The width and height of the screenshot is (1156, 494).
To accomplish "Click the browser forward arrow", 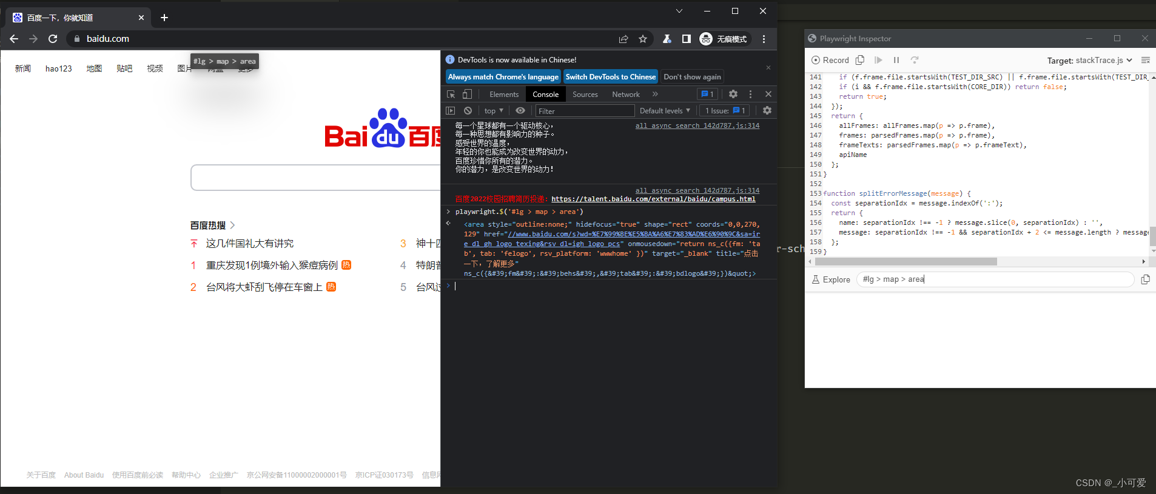I will click(33, 39).
